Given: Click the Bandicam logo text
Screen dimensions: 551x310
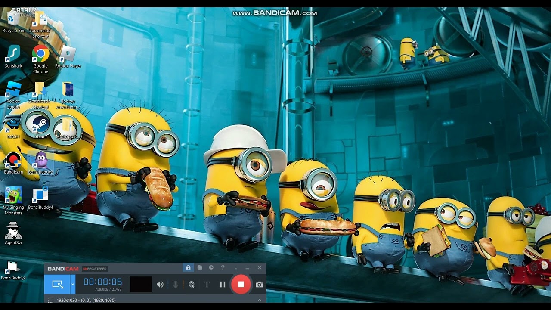Looking at the screenshot, I should point(63,269).
